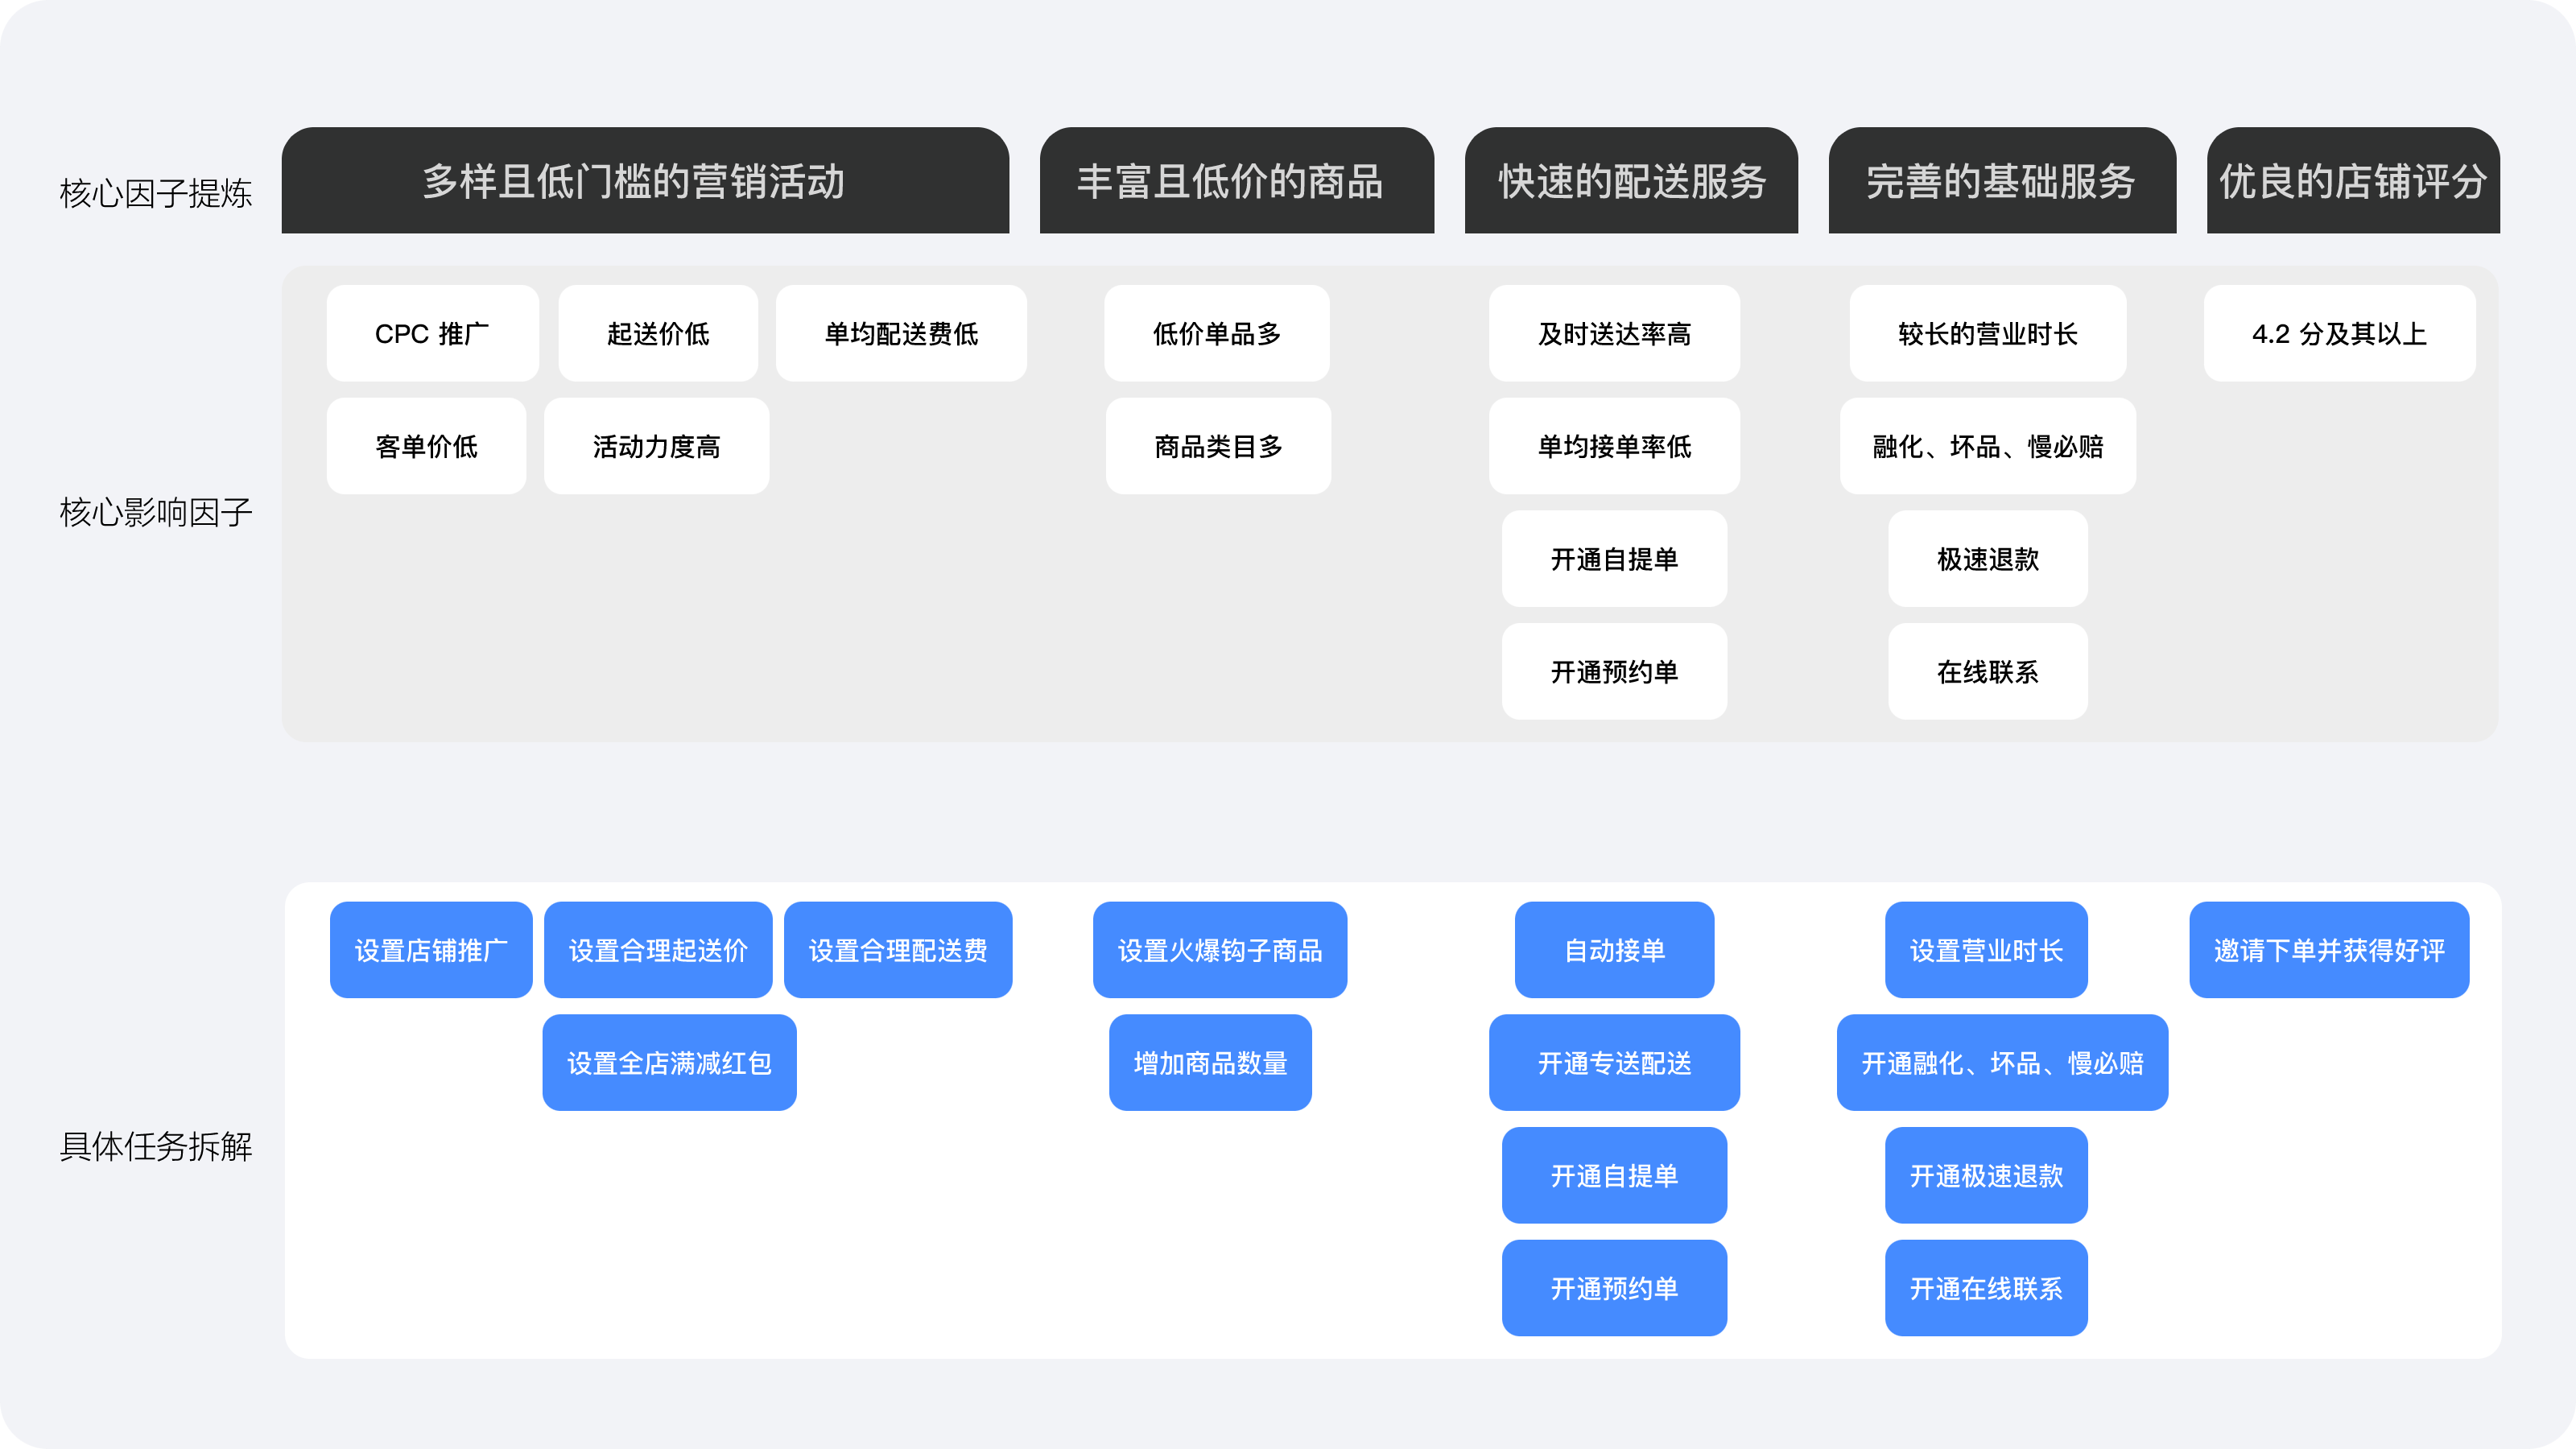The image size is (2576, 1449).
Task: Choose the 完善的基础服务 header
Action: [x=2002, y=180]
